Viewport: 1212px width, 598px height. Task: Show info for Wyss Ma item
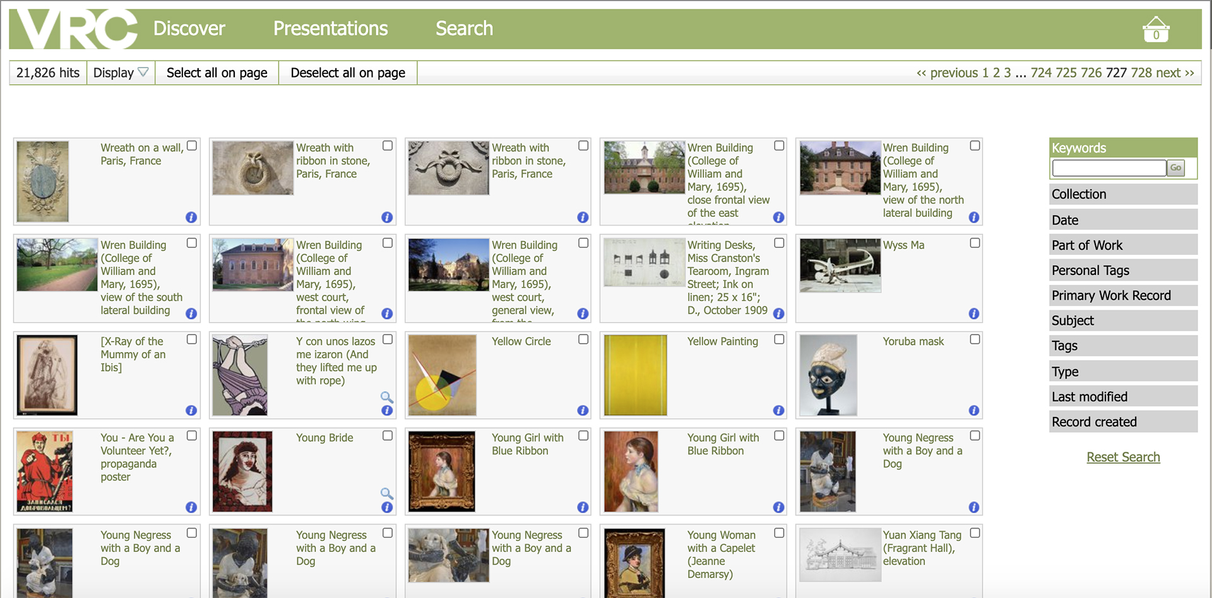click(x=974, y=314)
